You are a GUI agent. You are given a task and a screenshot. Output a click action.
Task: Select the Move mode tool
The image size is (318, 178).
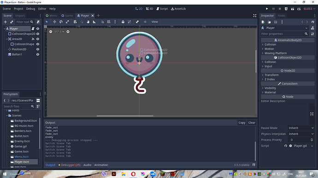(54, 22)
